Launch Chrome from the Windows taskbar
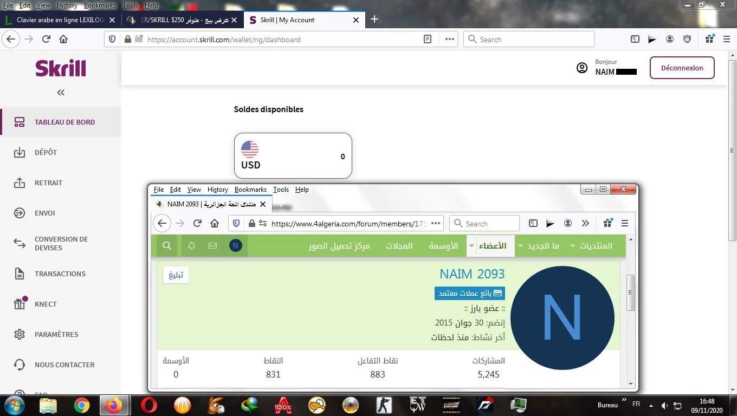 pyautogui.click(x=82, y=405)
